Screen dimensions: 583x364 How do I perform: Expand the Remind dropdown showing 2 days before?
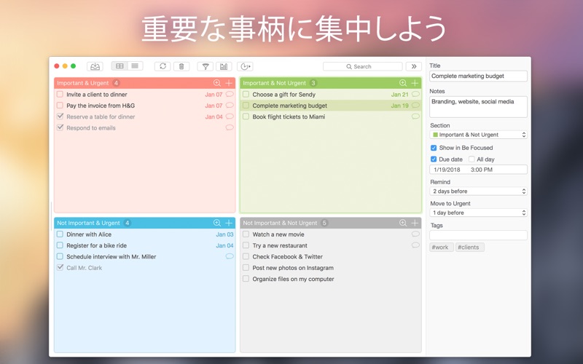coord(478,191)
